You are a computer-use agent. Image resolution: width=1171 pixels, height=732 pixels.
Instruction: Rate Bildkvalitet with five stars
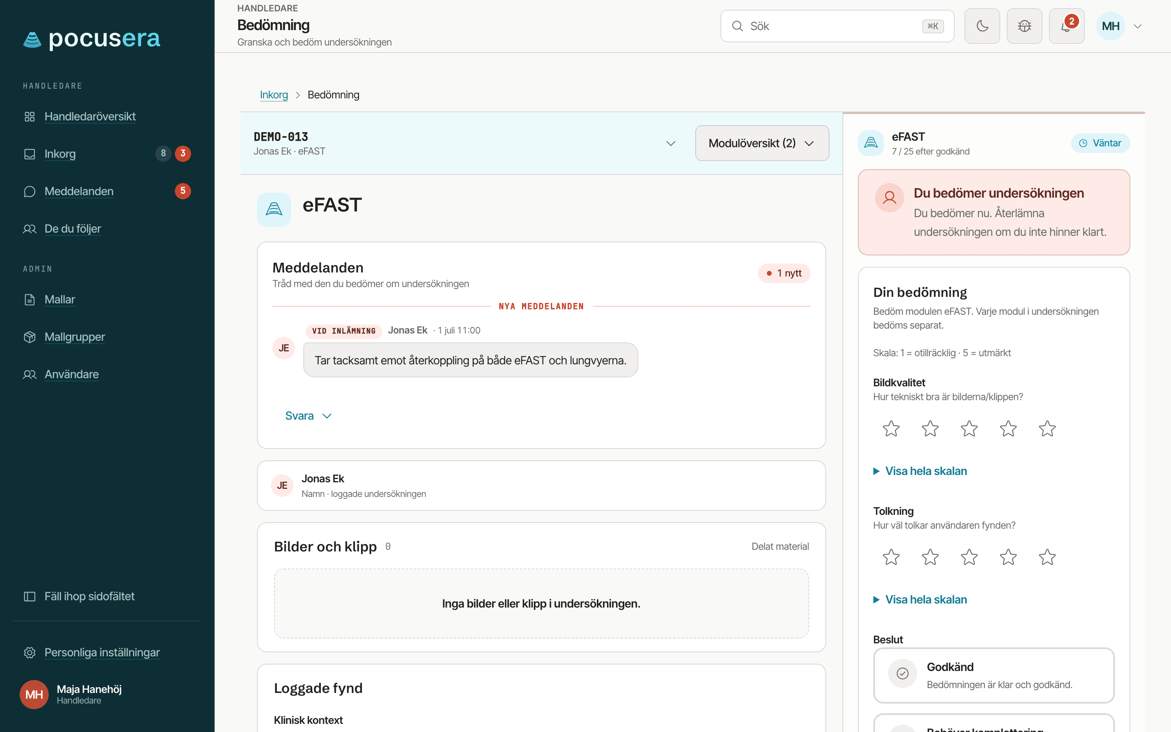[1047, 429]
